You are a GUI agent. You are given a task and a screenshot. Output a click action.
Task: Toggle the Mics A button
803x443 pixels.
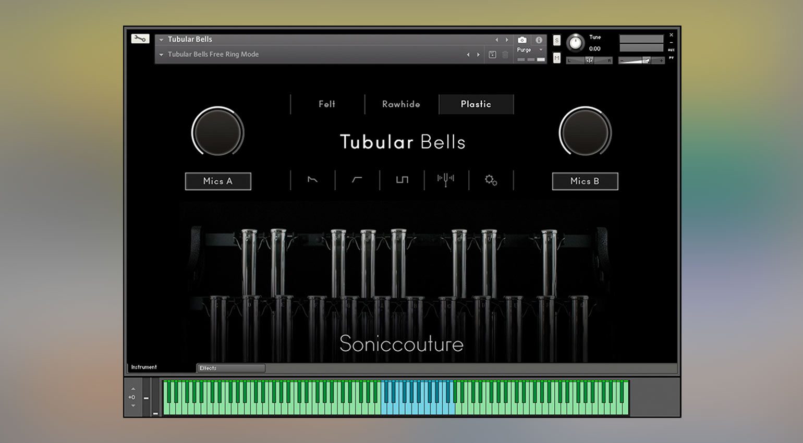[x=218, y=181]
